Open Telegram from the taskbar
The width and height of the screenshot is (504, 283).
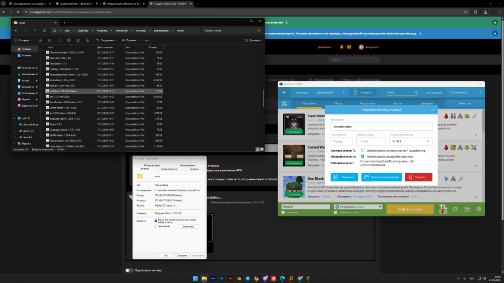(247, 278)
